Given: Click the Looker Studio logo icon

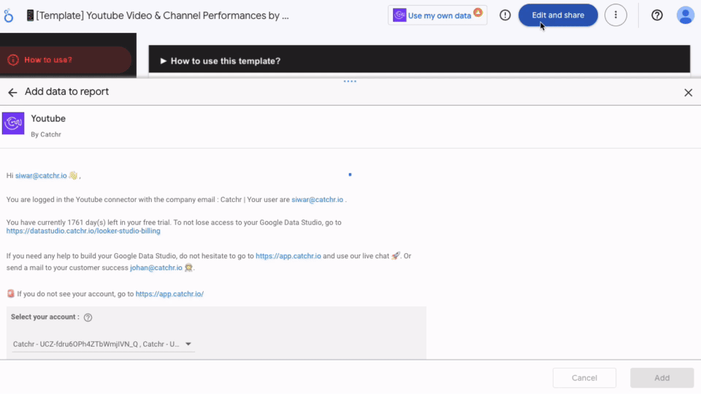Looking at the screenshot, I should [x=9, y=15].
